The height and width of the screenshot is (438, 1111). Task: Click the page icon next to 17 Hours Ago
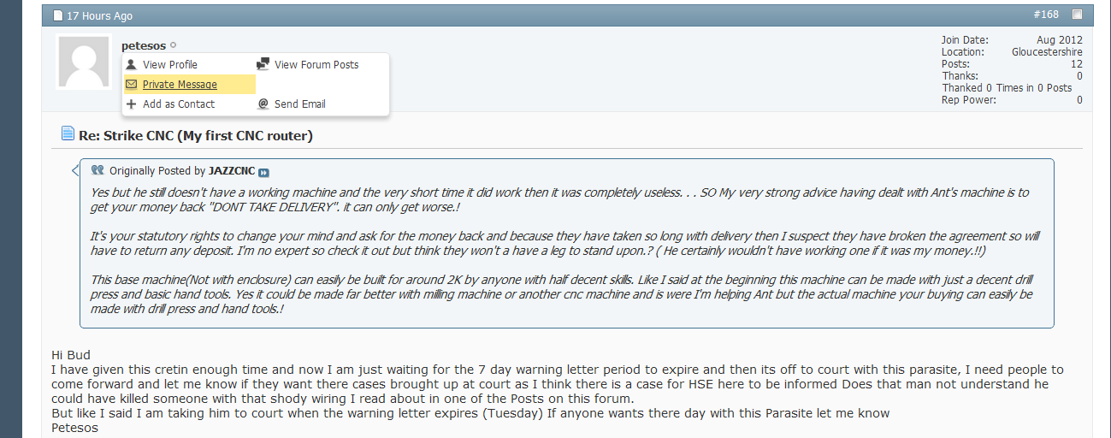tap(58, 15)
